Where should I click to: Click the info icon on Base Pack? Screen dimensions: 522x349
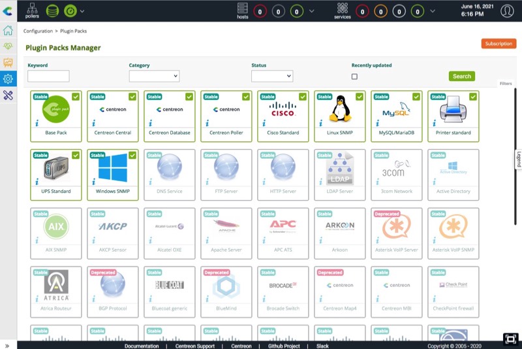[x=36, y=122]
